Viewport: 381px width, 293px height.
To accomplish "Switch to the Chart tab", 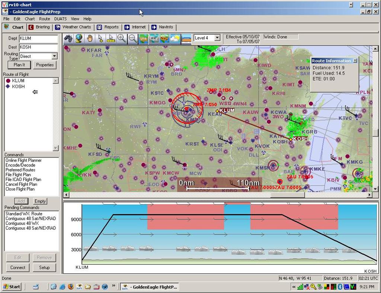I will (14, 27).
